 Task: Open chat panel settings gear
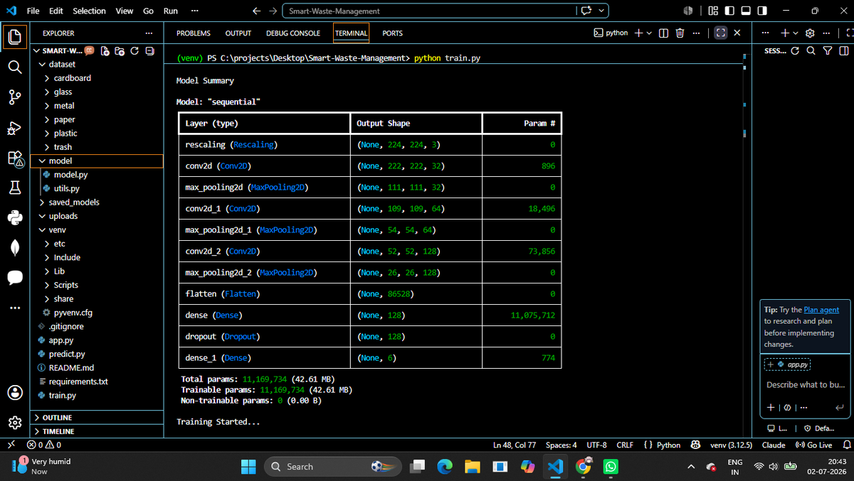(809, 33)
